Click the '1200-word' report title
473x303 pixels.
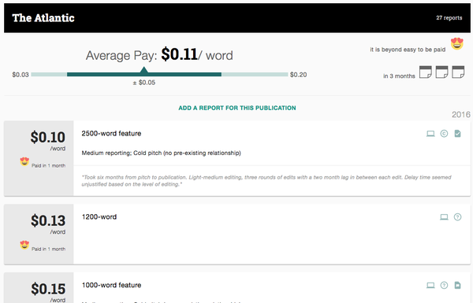pos(99,217)
